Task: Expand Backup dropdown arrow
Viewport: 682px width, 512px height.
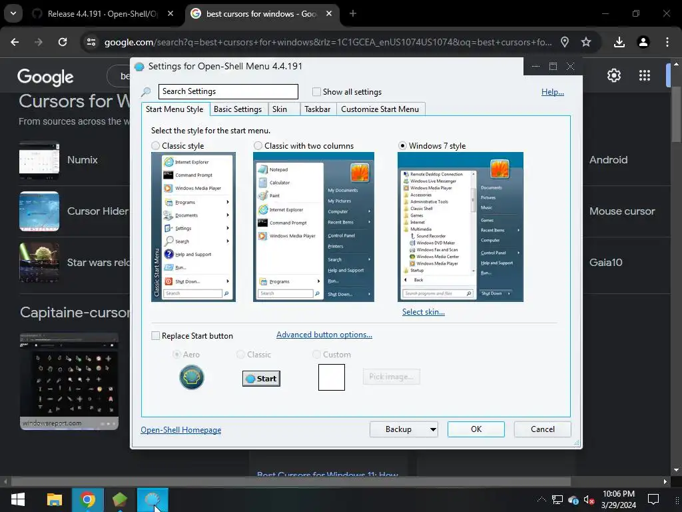Action: click(433, 429)
